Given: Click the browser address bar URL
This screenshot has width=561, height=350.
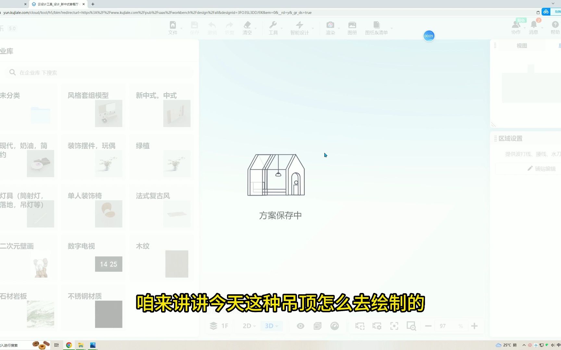Looking at the screenshot, I should 157,13.
